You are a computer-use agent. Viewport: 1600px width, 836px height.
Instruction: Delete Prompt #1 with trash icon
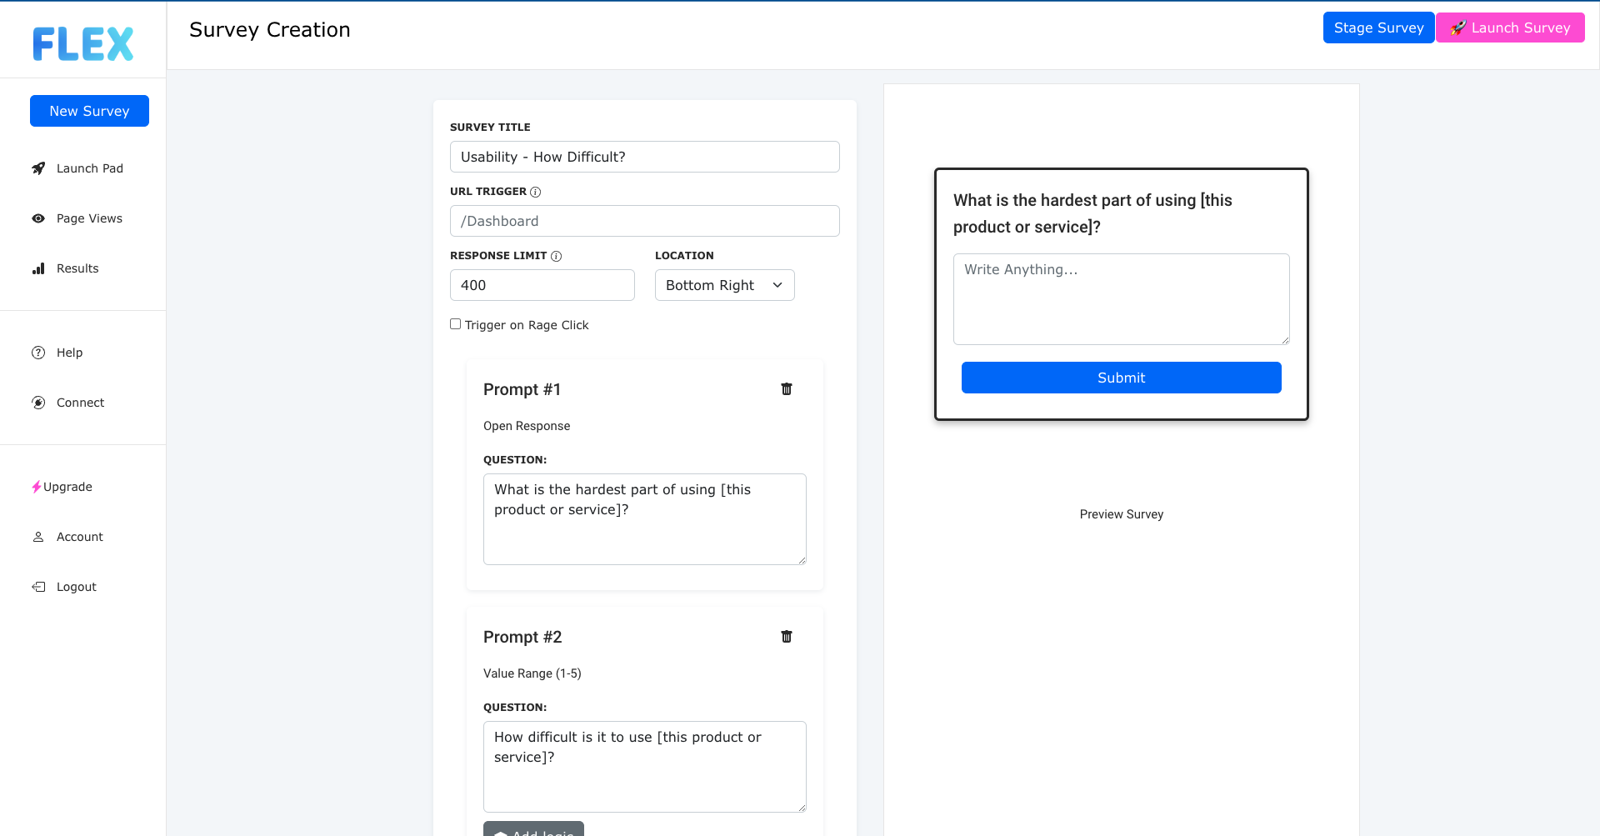(x=786, y=389)
